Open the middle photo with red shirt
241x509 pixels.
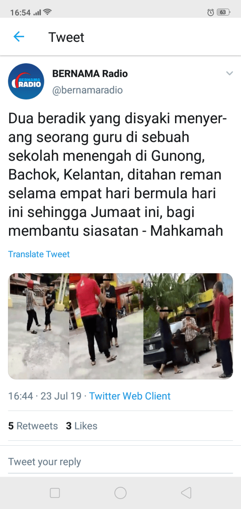click(x=106, y=326)
